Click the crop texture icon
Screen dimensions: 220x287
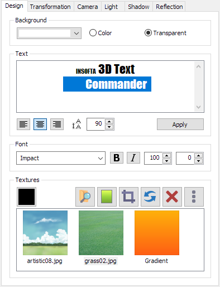coord(128,197)
